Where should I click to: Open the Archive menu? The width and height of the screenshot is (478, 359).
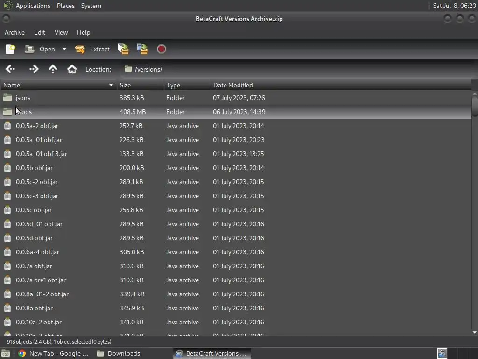[x=14, y=32]
